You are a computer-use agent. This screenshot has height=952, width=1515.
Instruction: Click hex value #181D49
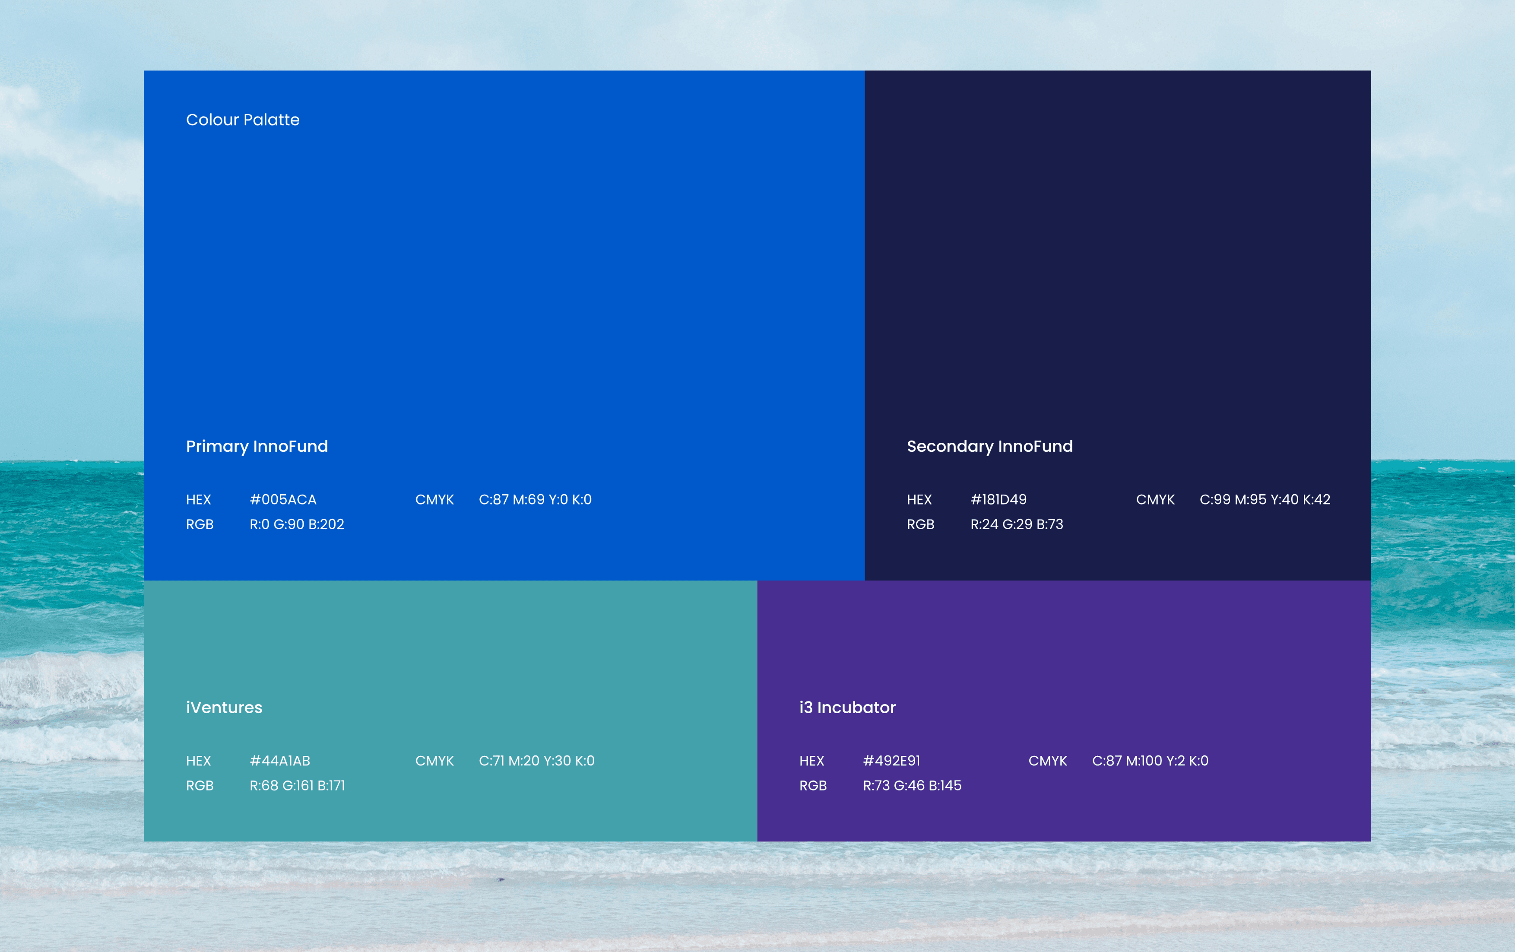[998, 500]
